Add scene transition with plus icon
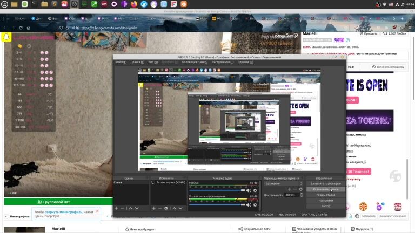The image size is (415, 233). pos(289,189)
